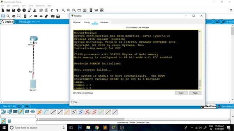Pick the Copper Straight-Through black cable

click(x=53, y=112)
